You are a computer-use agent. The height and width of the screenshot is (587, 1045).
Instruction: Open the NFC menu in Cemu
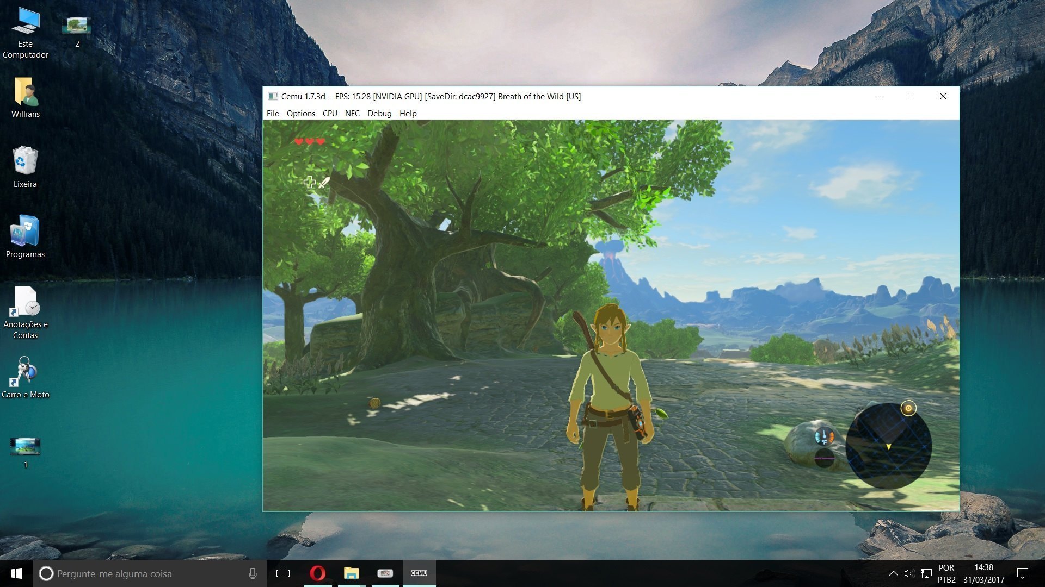click(352, 113)
